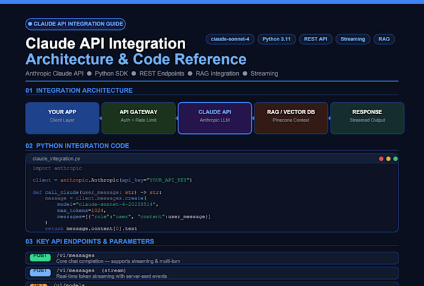Click the claude_integration.py file name
424x286 pixels.
(x=56, y=159)
